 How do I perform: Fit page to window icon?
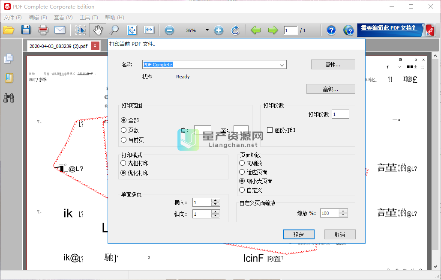coord(132,30)
